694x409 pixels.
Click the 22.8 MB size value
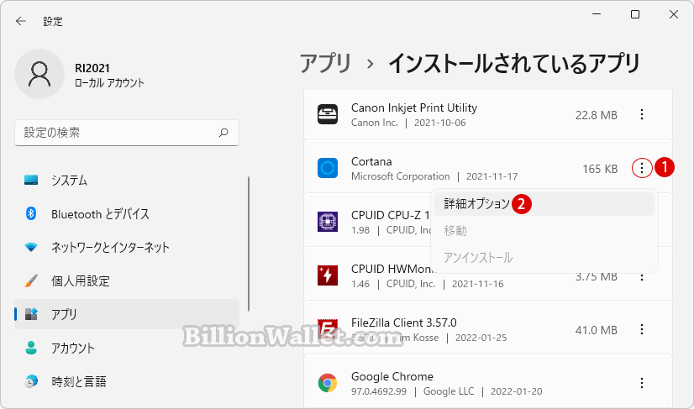(597, 115)
